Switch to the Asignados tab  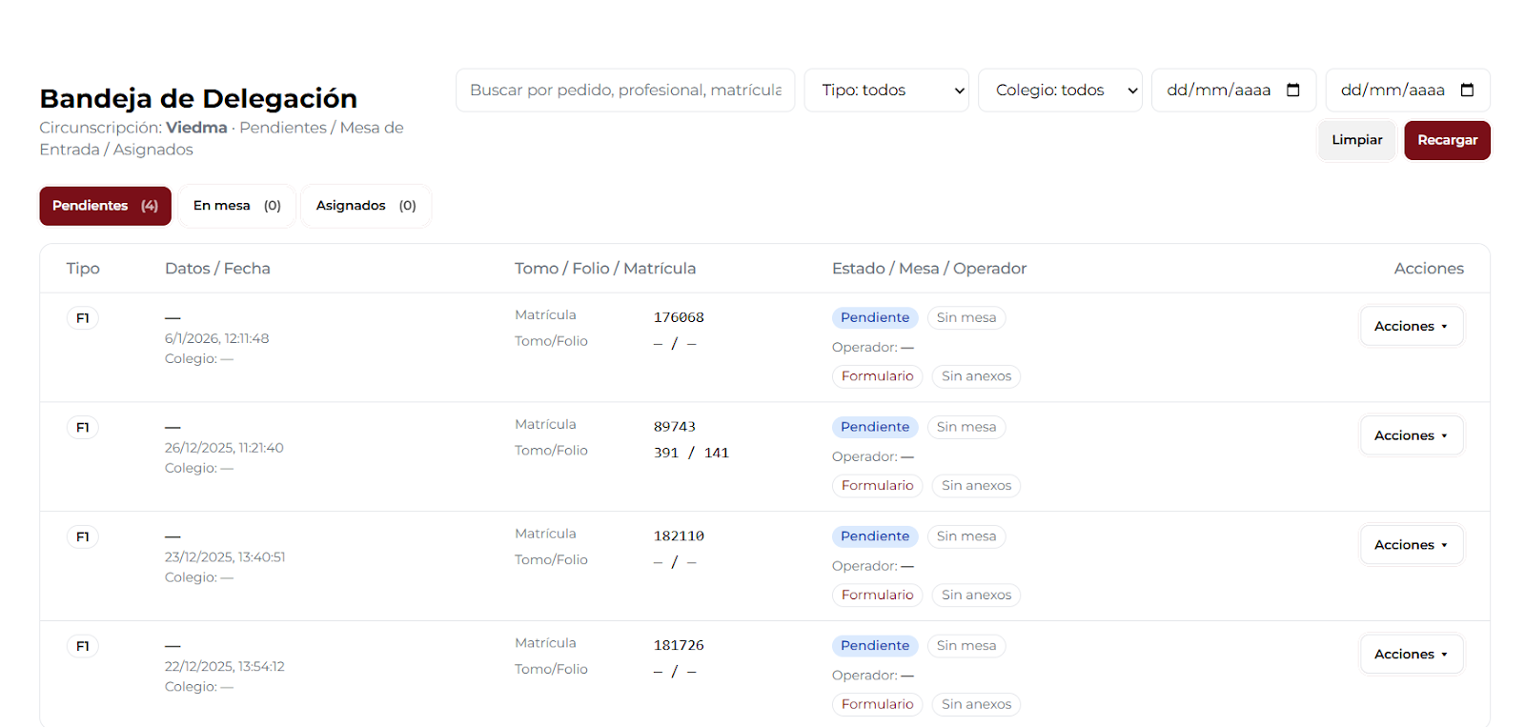click(x=366, y=206)
